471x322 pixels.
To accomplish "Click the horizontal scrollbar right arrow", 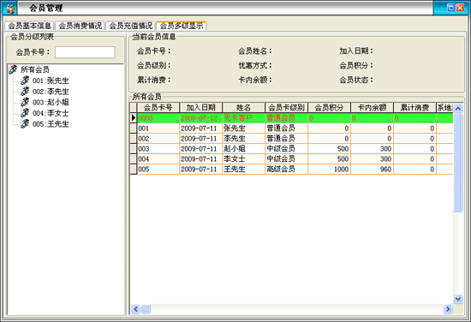I will tap(448, 308).
